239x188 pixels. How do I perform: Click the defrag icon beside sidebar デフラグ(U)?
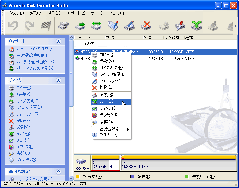(11, 147)
